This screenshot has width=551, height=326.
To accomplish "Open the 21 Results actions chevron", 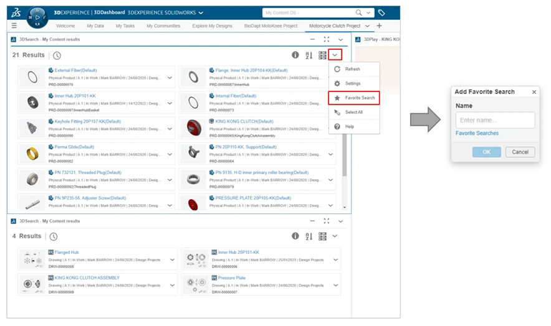I will (335, 55).
